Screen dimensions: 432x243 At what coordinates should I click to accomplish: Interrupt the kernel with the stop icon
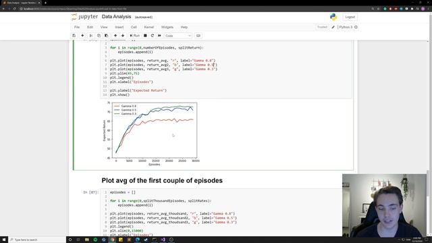145,36
